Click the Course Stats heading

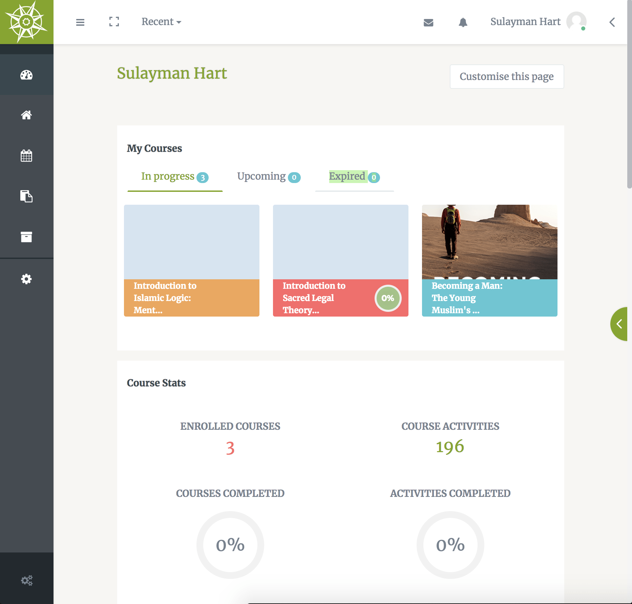tap(156, 383)
